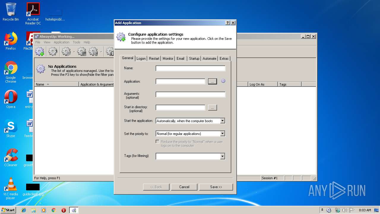
Task: Open VLC media player desktop shortcut
Action: tap(11, 189)
